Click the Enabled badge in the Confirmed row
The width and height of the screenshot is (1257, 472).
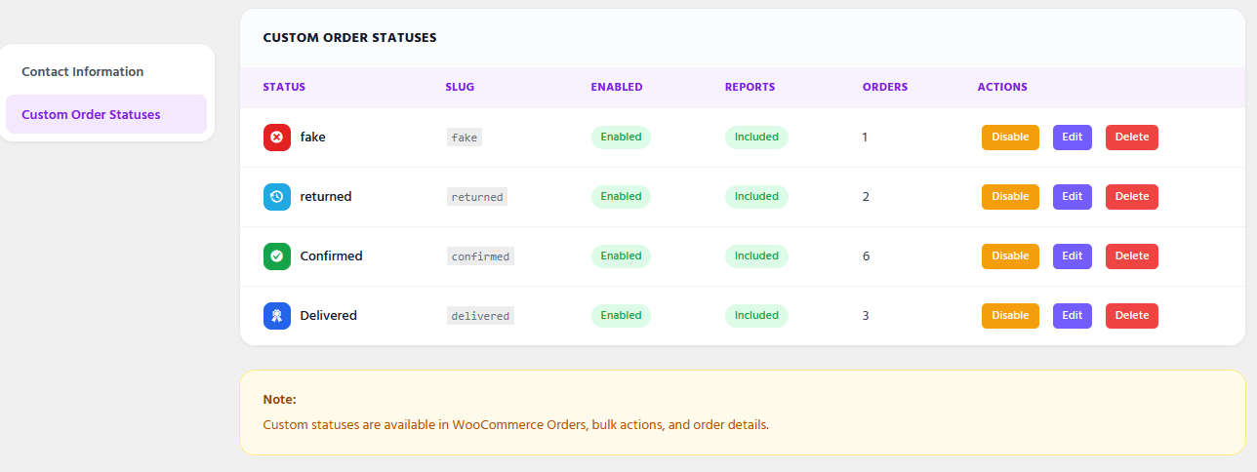click(x=621, y=256)
